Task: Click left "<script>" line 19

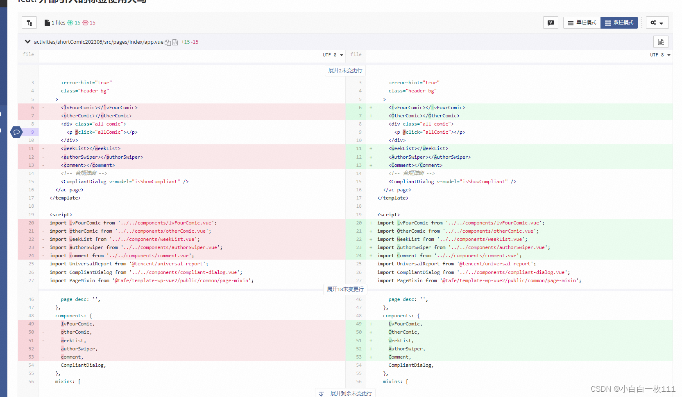Action: 61,215
